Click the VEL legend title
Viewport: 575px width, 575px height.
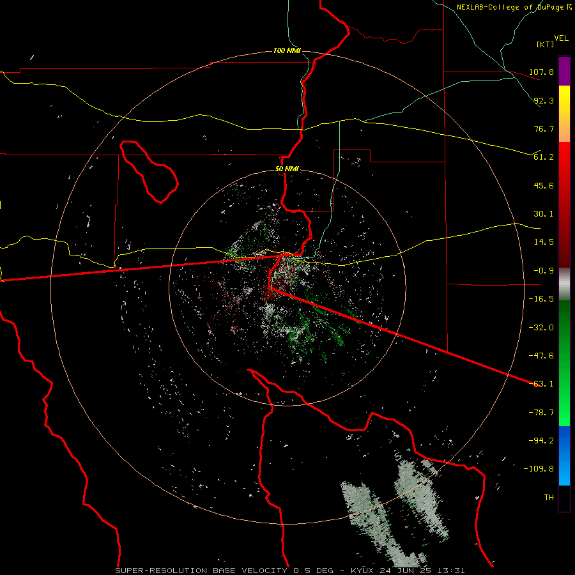pyautogui.click(x=561, y=38)
